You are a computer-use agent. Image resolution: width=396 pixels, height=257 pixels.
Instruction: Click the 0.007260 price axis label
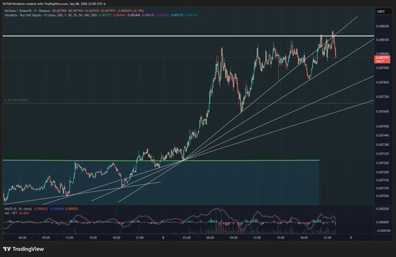click(382, 163)
